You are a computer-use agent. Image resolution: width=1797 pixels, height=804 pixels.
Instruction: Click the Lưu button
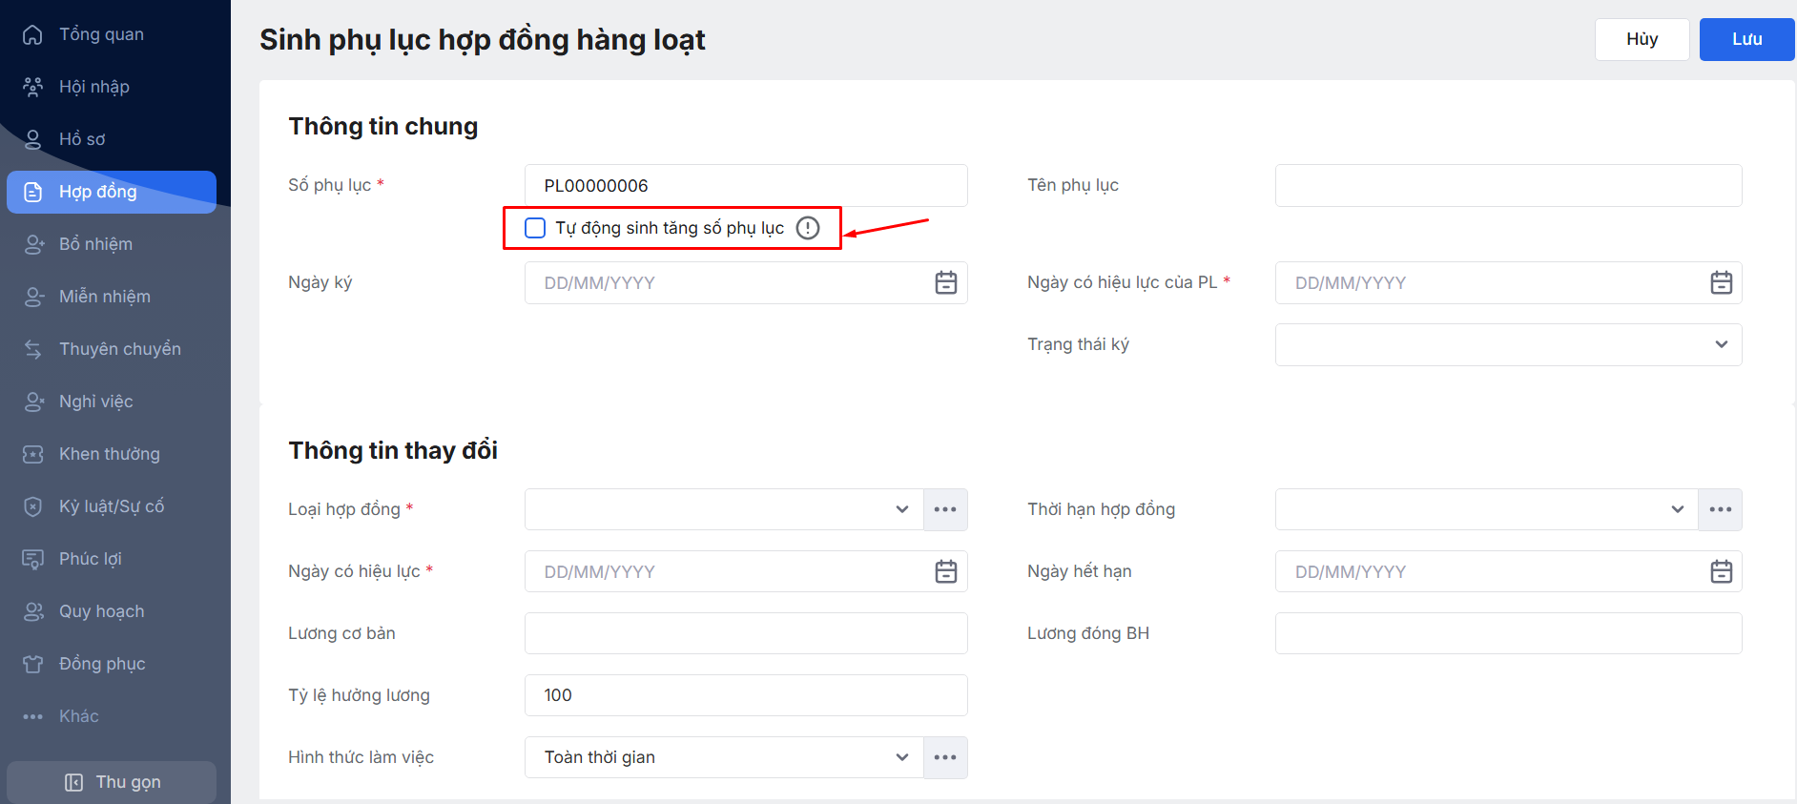point(1746,39)
